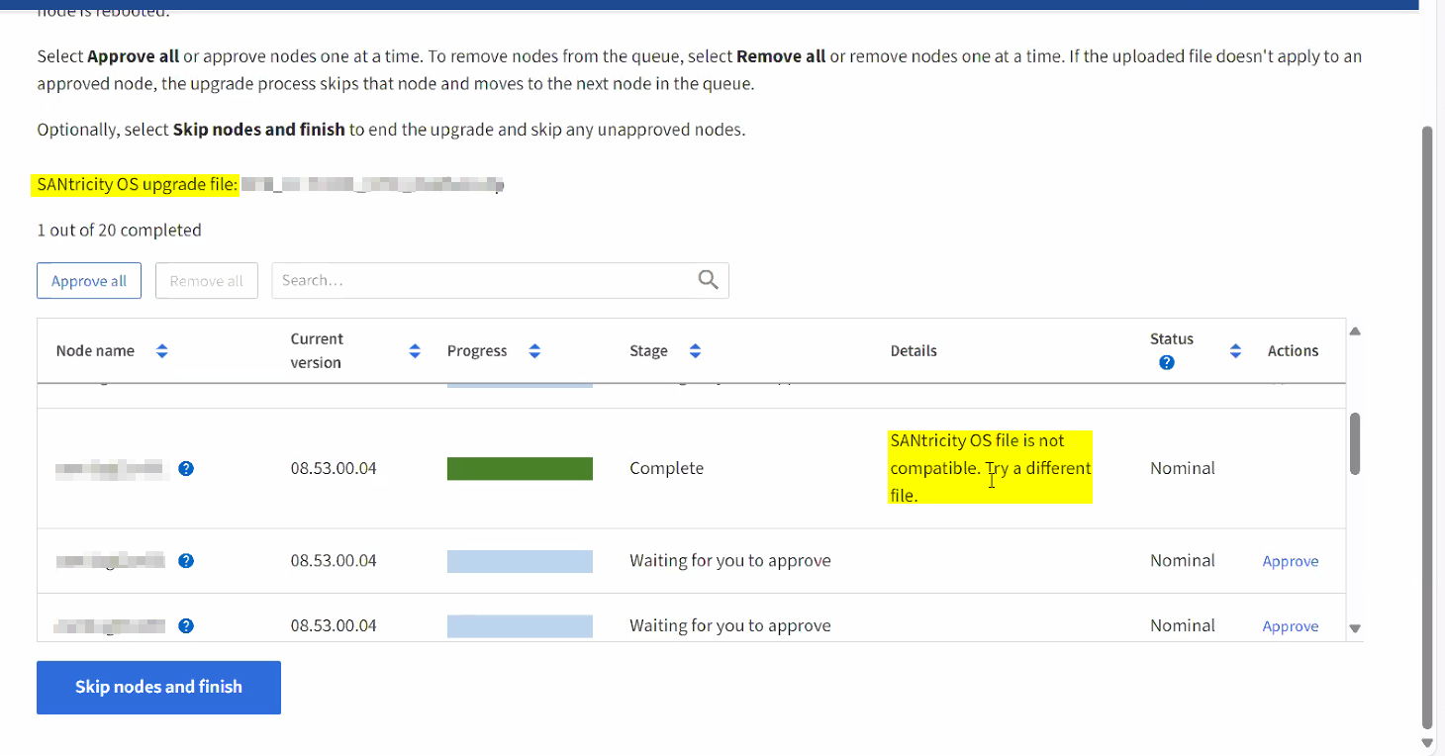This screenshot has width=1445, height=756.
Task: Click the question mark icon next to the second node
Action: click(186, 560)
